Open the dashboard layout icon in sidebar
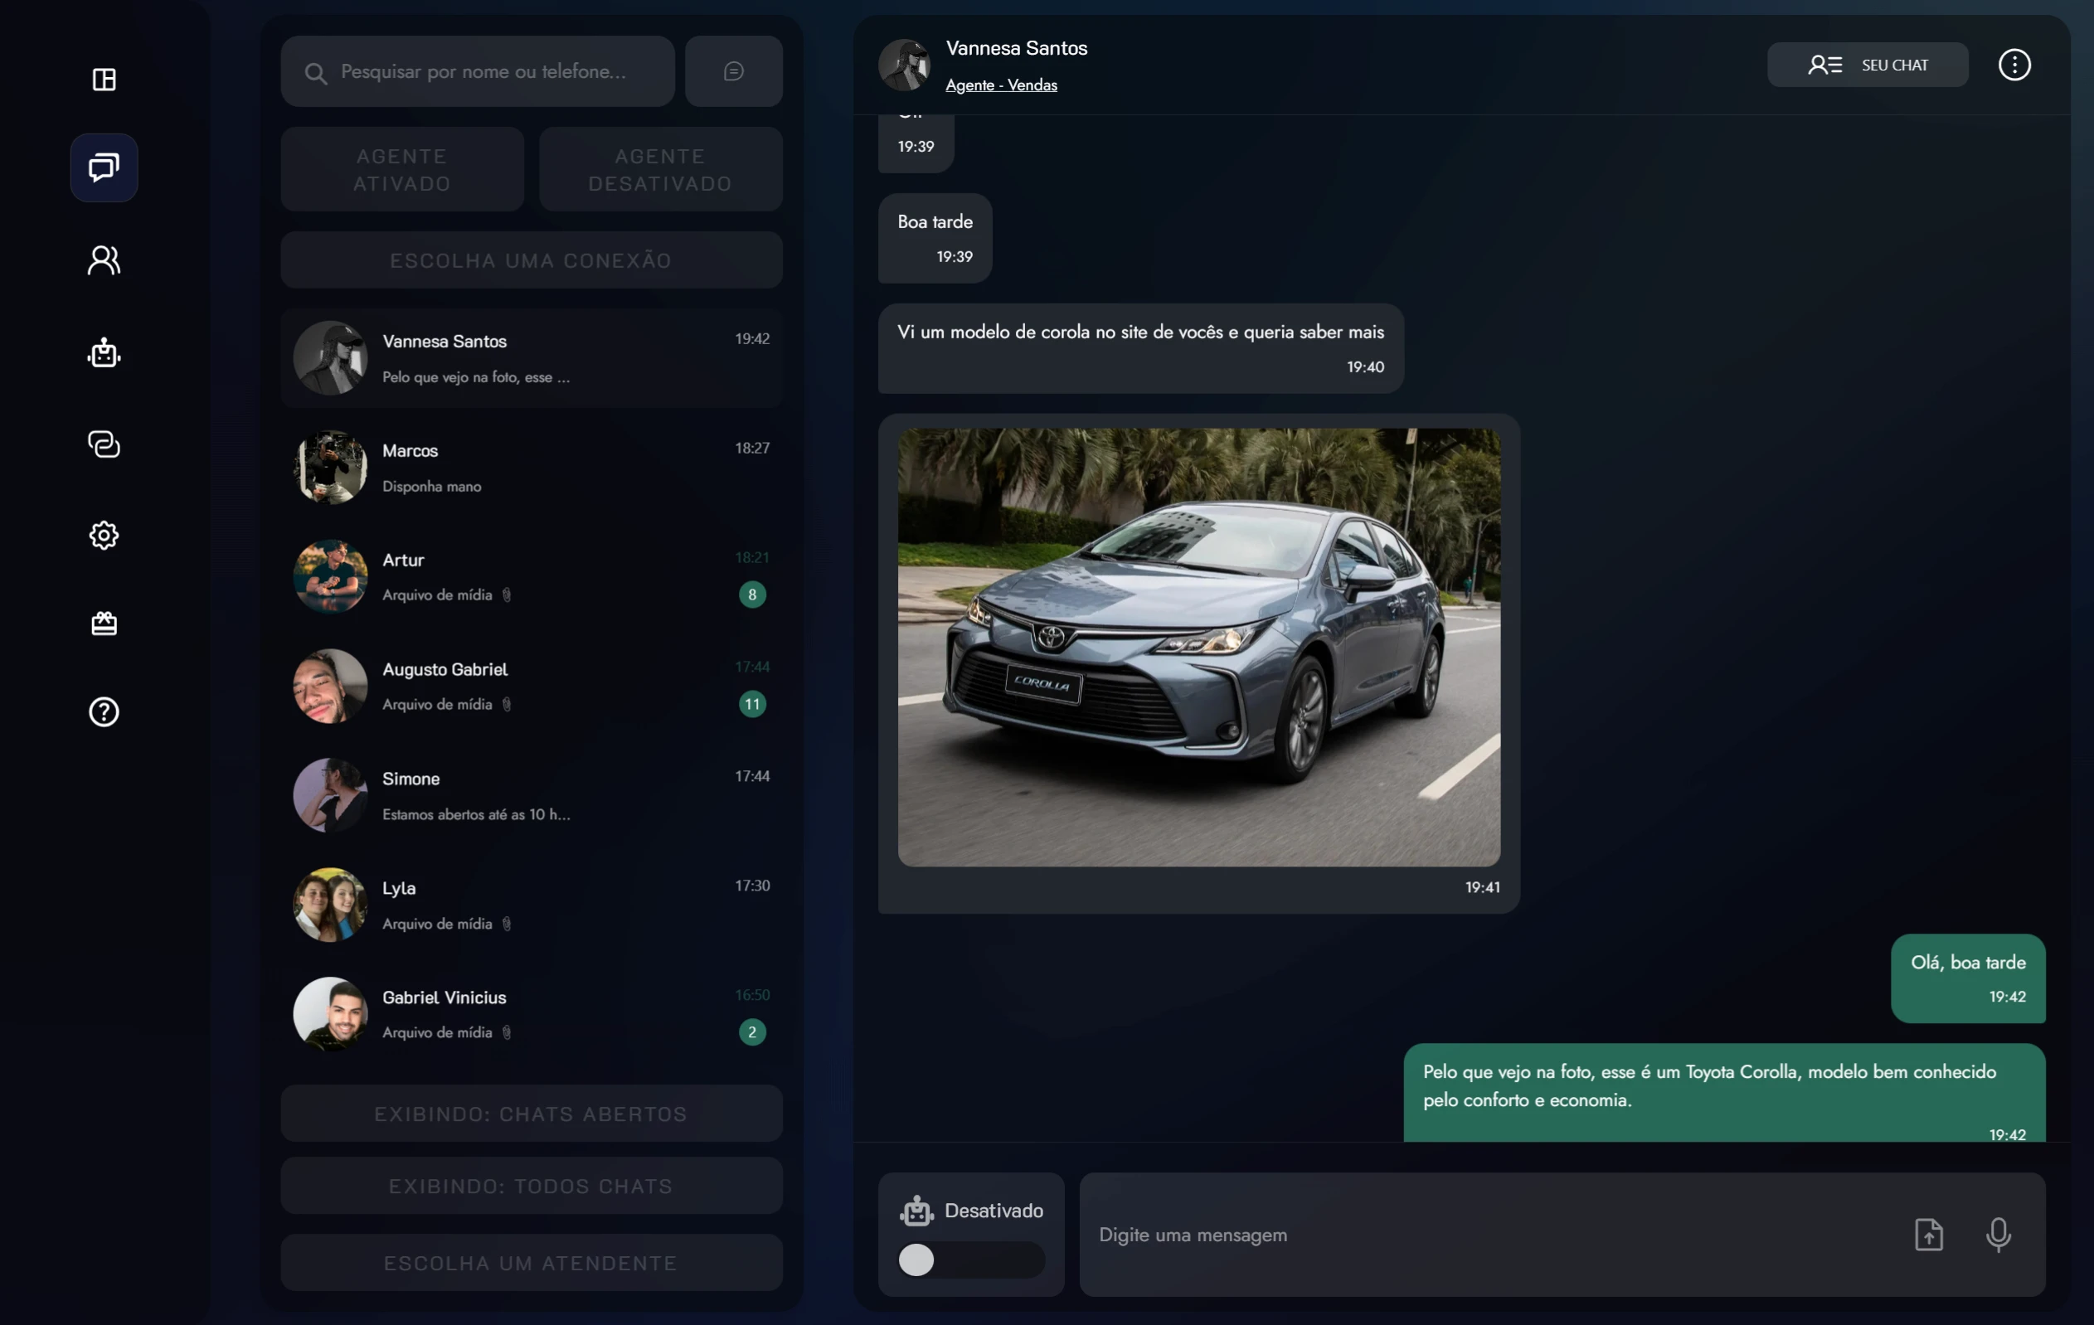The height and width of the screenshot is (1325, 2094). (104, 79)
